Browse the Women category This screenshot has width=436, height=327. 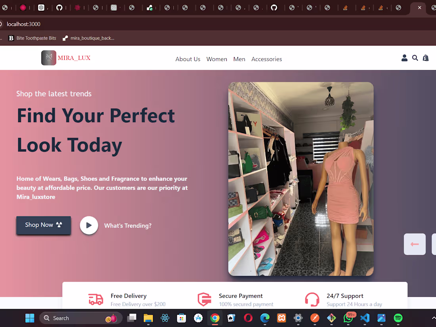click(x=216, y=59)
